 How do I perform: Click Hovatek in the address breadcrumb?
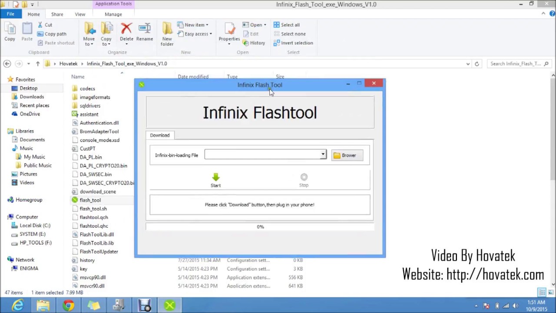pyautogui.click(x=68, y=63)
